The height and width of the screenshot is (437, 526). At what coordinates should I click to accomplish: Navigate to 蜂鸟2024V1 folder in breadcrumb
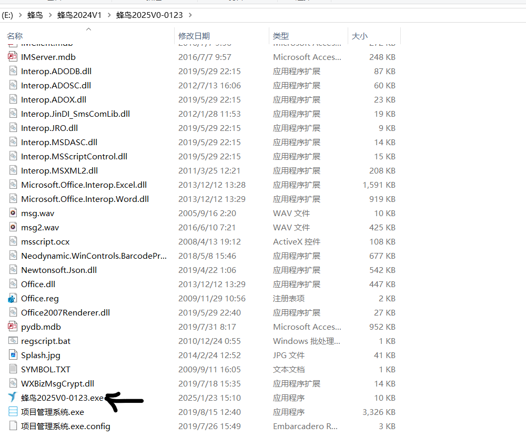click(x=79, y=15)
